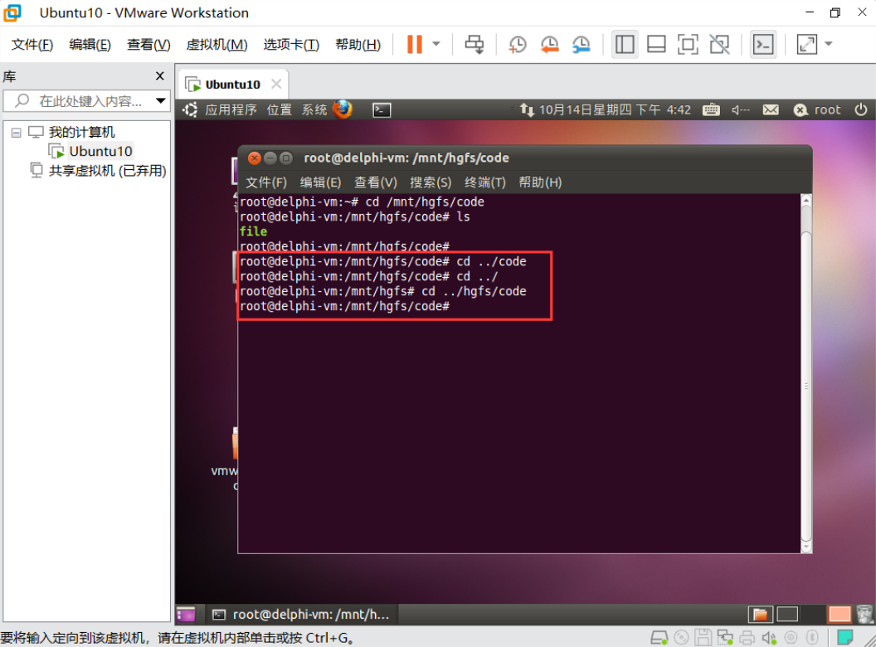Close the Ubuntu10 tab
This screenshot has width=876, height=647.
click(276, 84)
